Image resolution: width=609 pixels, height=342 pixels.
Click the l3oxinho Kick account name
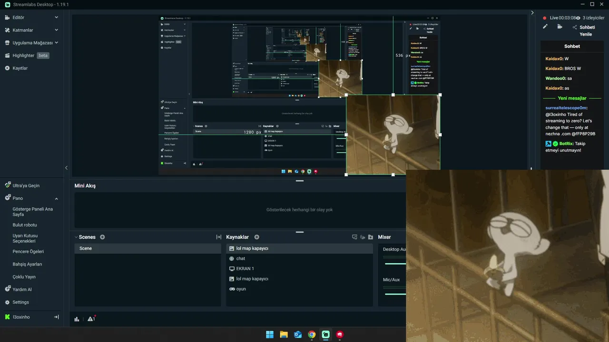[x=21, y=317]
